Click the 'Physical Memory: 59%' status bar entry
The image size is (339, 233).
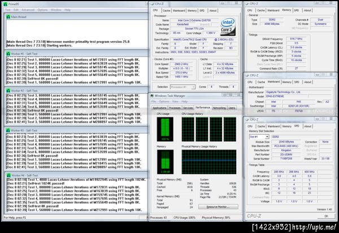216,217
